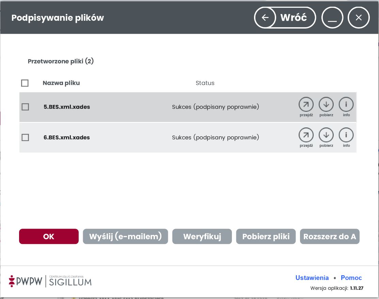The width and height of the screenshot is (379, 299).
Task: Click Pobierz pliki button
Action: click(266, 236)
